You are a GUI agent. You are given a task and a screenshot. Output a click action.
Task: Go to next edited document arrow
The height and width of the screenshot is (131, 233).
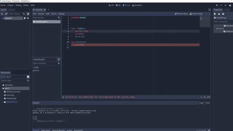[209, 14]
